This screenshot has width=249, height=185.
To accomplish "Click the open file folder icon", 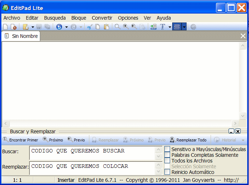I will click(x=25, y=27).
